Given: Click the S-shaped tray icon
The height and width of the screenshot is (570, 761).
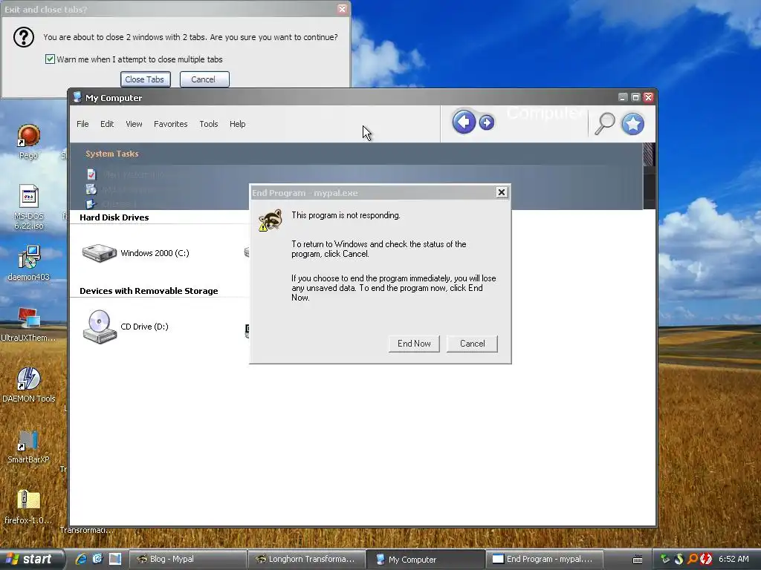Looking at the screenshot, I should coord(679,559).
